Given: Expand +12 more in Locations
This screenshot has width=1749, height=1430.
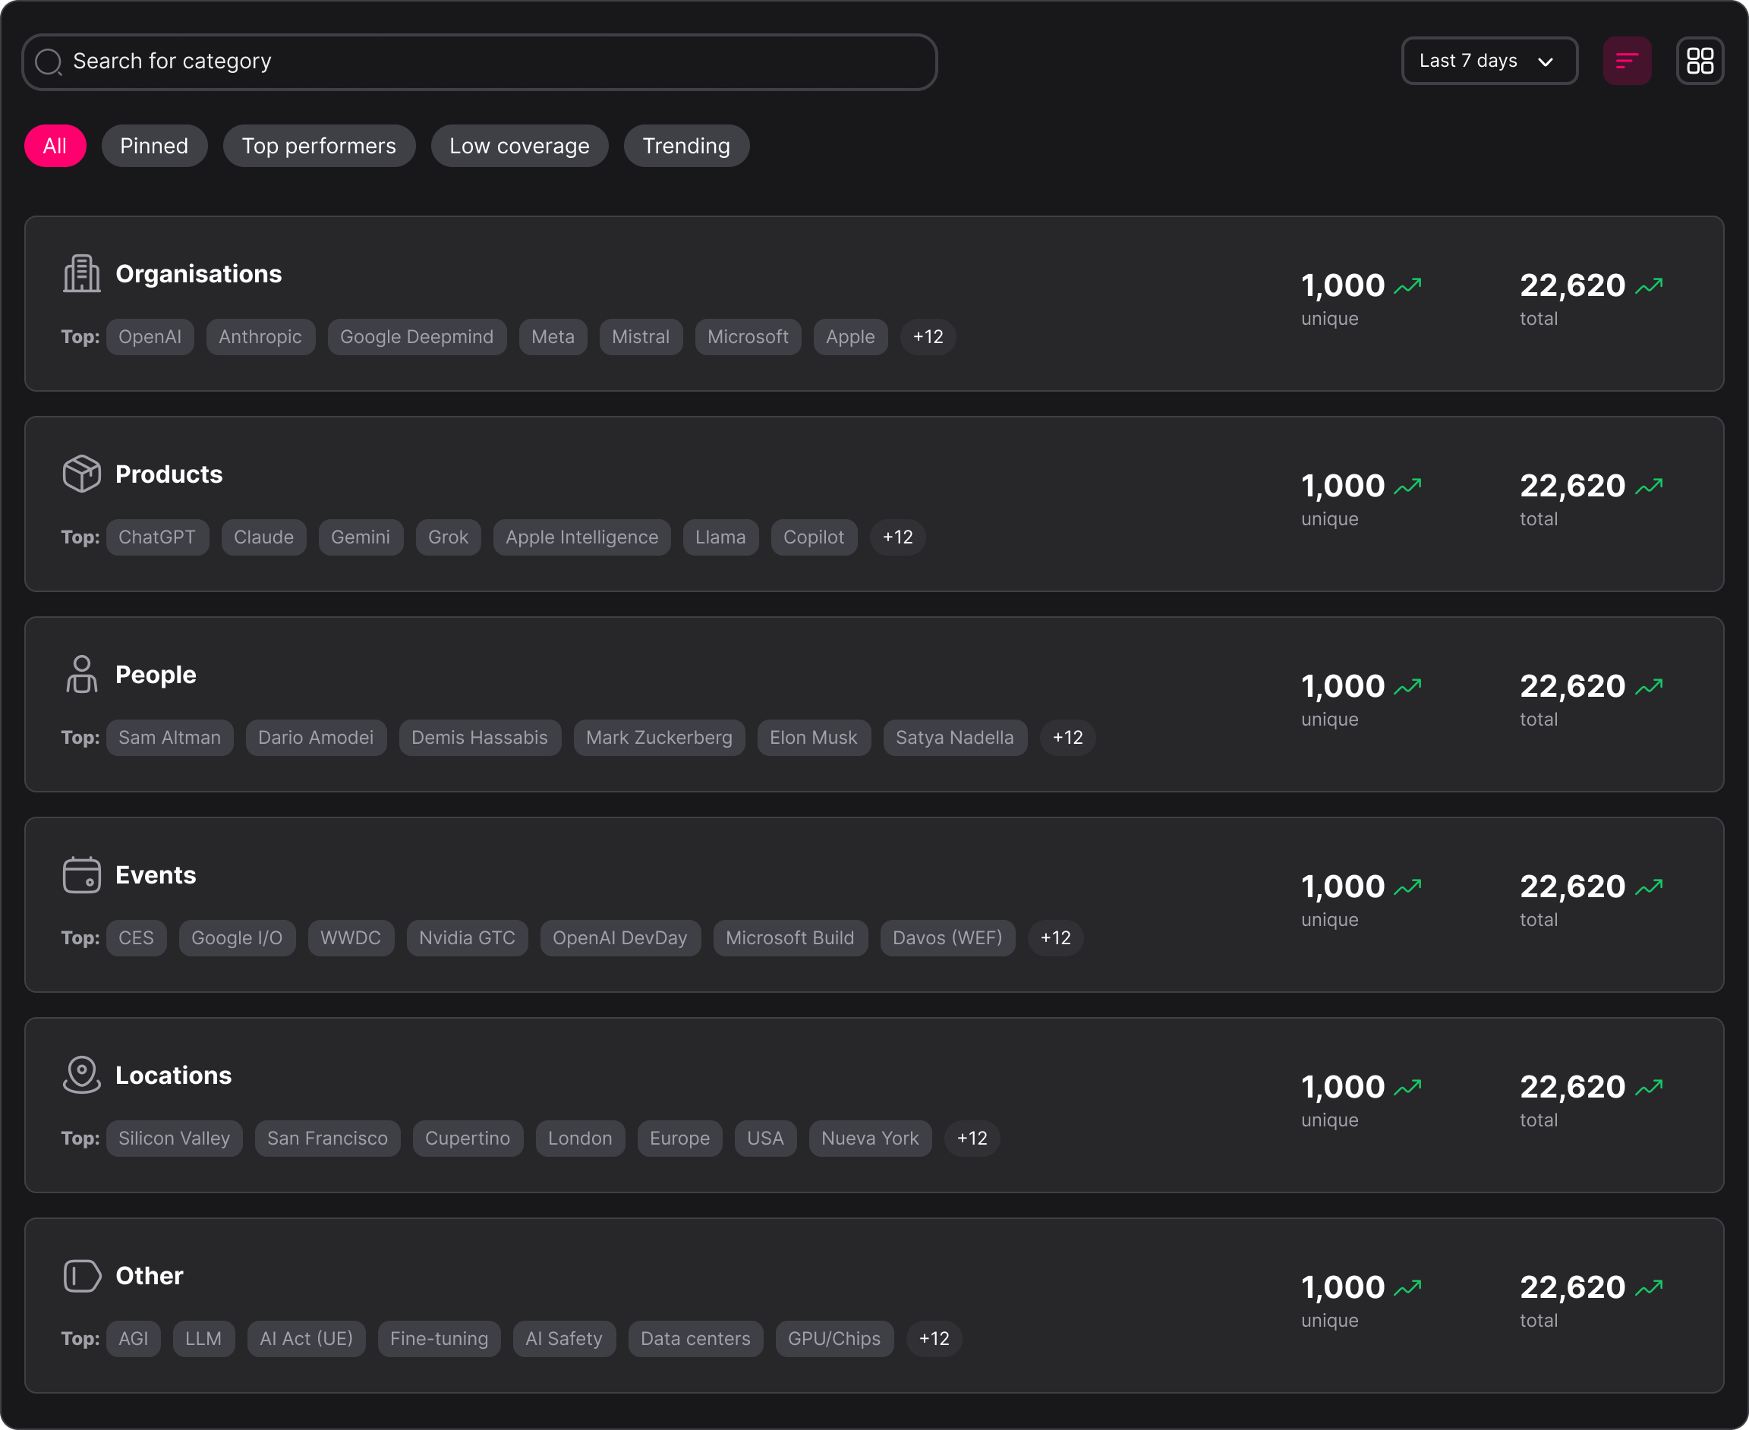Looking at the screenshot, I should click(972, 1139).
